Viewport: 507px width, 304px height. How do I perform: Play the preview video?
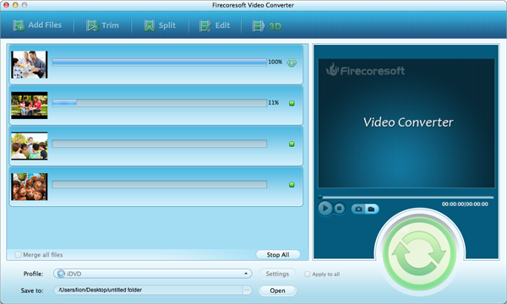click(x=325, y=209)
